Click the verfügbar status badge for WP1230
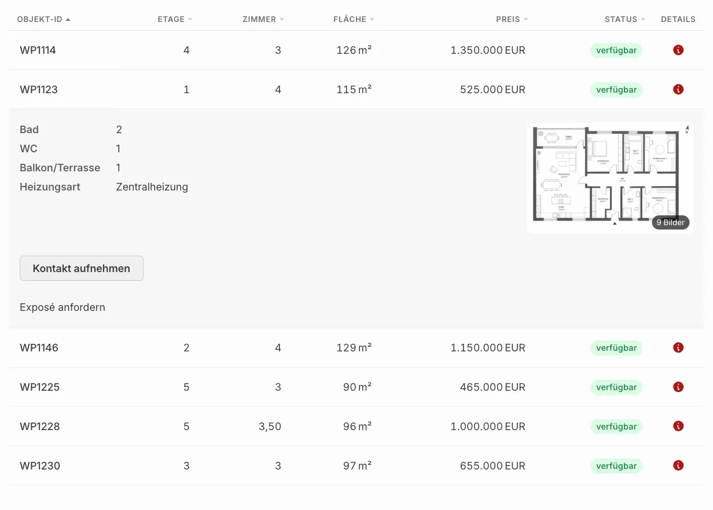The image size is (713, 510). click(616, 466)
